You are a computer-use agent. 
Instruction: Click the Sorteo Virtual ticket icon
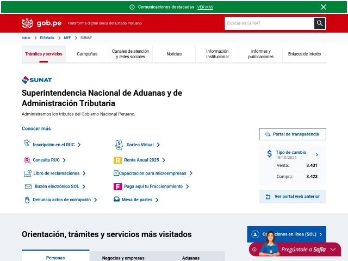(119, 145)
